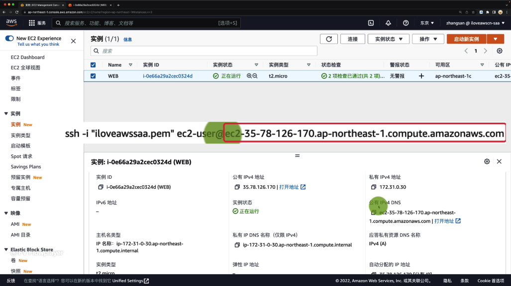Open Unified Settings link in footer
Screen dimensions: 511x286
130,281
